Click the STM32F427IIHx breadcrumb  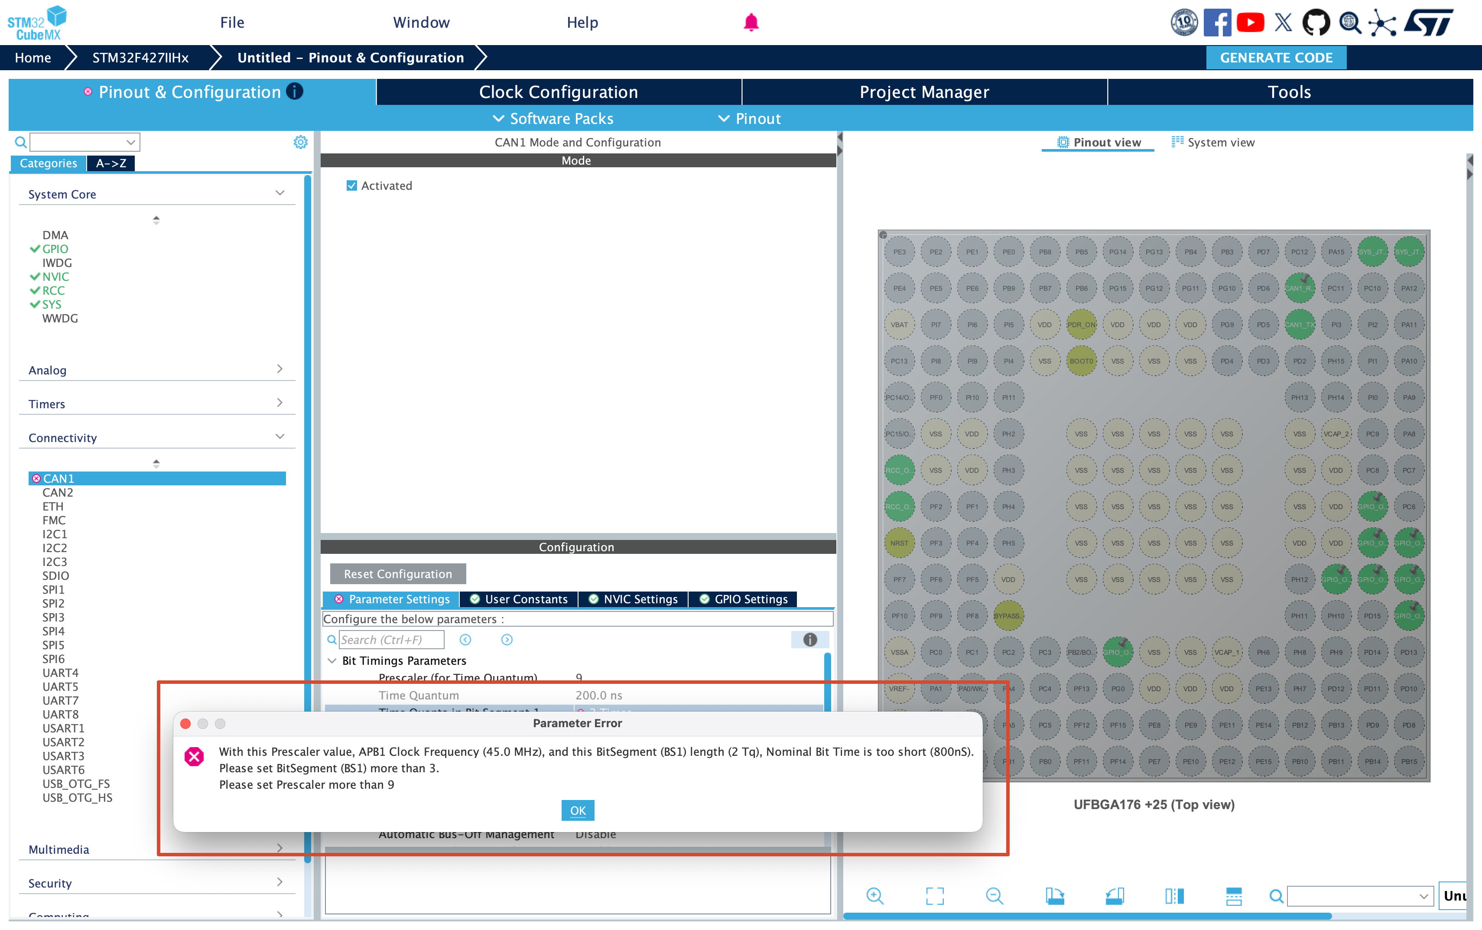[140, 58]
